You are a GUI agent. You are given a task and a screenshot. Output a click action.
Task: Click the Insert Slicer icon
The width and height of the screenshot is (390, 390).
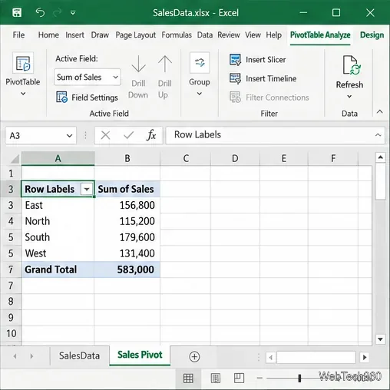click(x=235, y=60)
